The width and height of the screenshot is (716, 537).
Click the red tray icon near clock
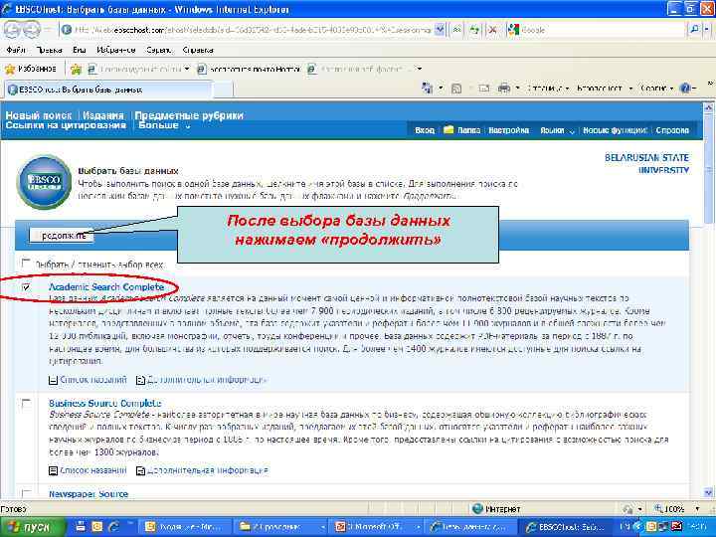(x=676, y=526)
